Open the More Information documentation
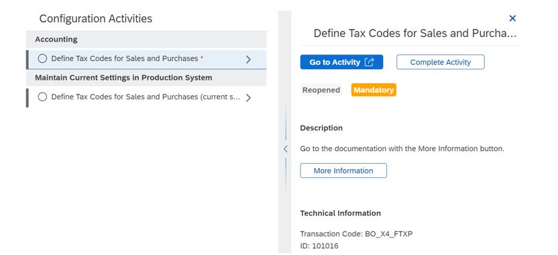Screen dimensions: 558x255 343,170
